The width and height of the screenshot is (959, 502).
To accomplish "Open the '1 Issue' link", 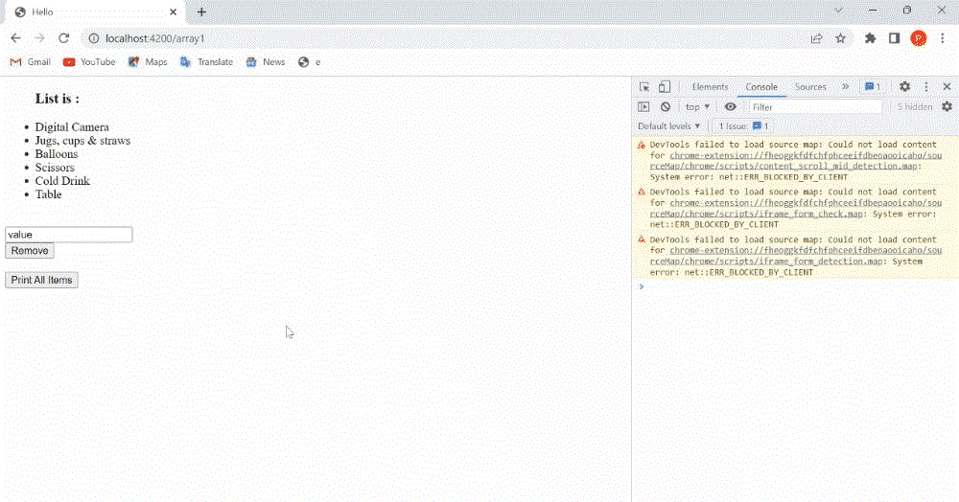I will (x=743, y=126).
